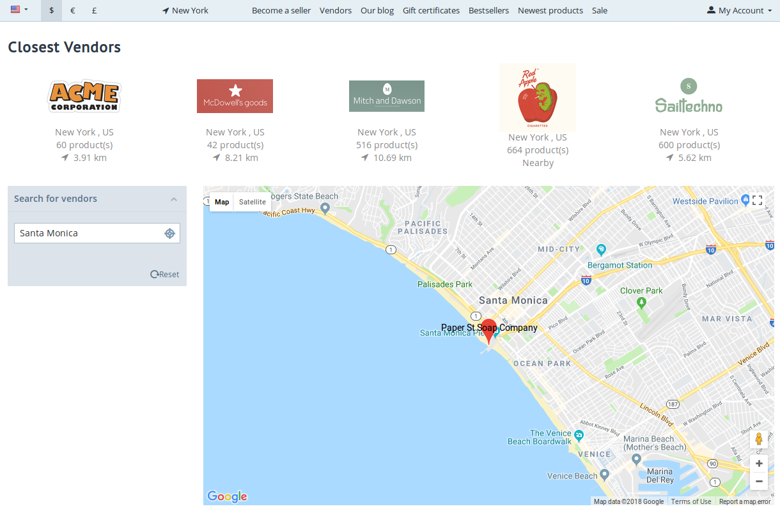Zoom out on the map
Screen dimensions: 780x511
coord(759,481)
